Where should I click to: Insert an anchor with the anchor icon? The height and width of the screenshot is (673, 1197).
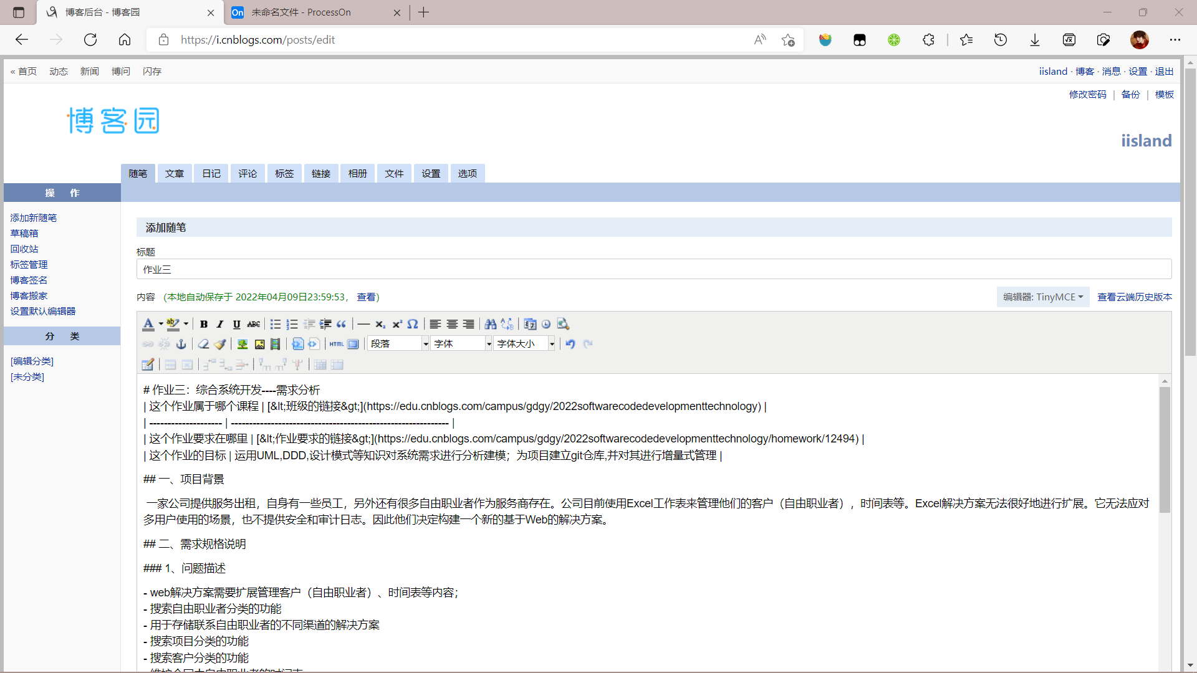pyautogui.click(x=181, y=344)
